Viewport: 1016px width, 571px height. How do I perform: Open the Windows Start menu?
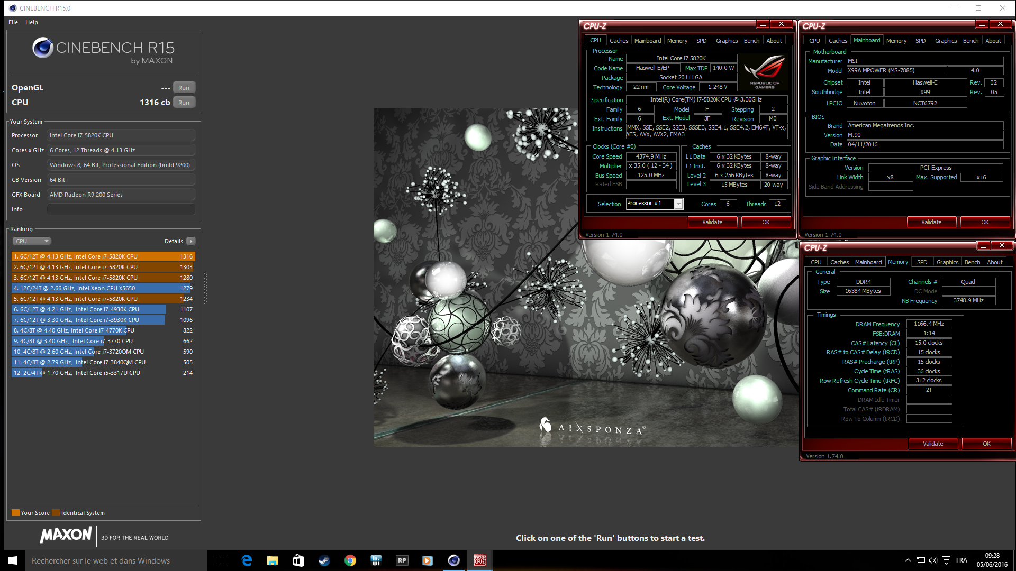click(13, 560)
